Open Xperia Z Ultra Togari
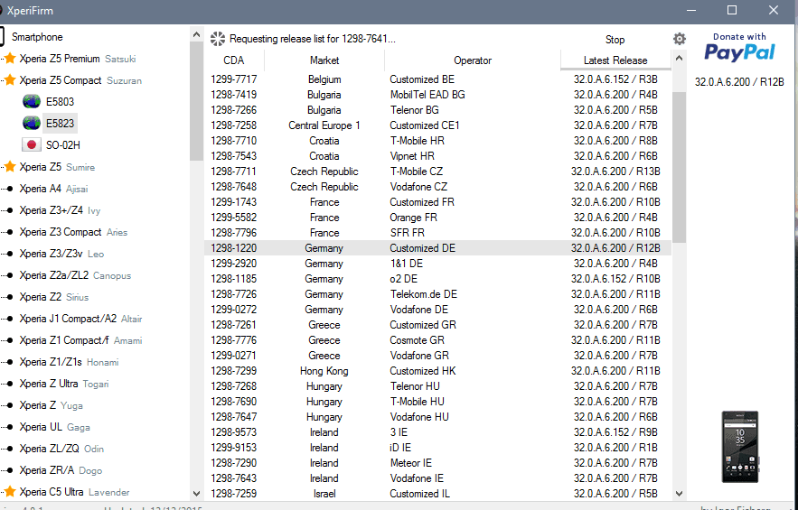 click(x=64, y=384)
